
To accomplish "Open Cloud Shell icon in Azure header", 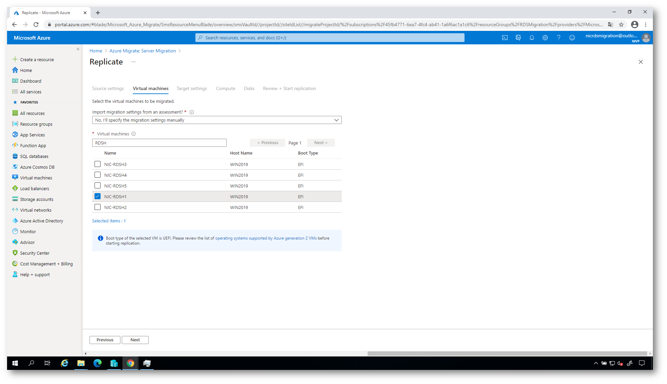I will (505, 38).
